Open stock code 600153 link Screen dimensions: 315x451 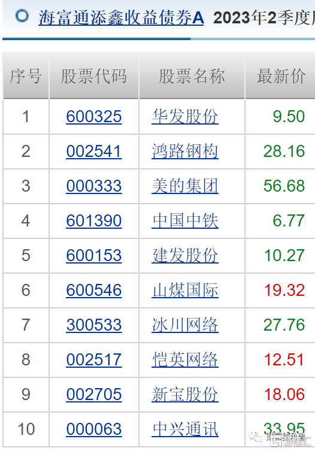pyautogui.click(x=94, y=256)
